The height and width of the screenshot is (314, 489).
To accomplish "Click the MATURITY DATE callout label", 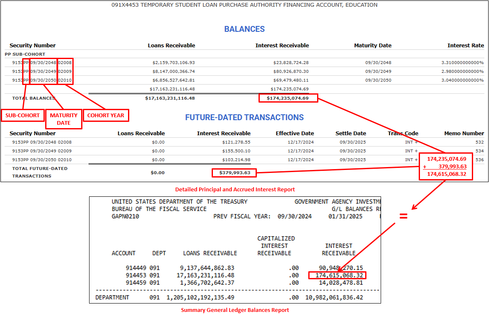I will pos(64,119).
